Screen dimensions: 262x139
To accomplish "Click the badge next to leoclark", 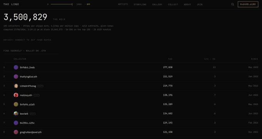I will (x=33, y=114).
